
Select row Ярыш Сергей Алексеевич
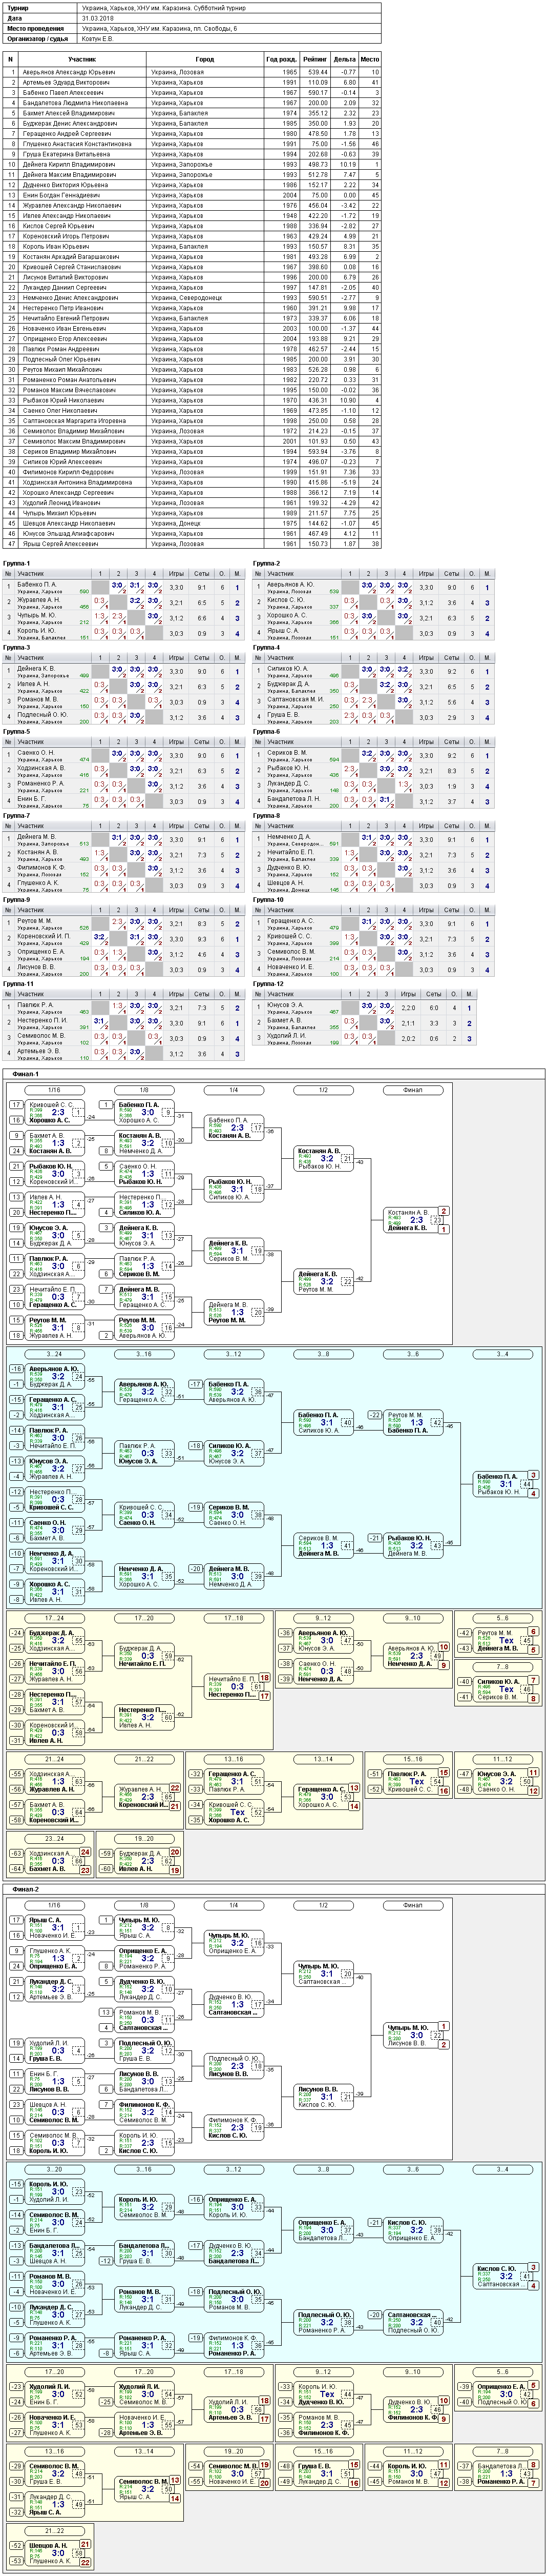tap(193, 543)
